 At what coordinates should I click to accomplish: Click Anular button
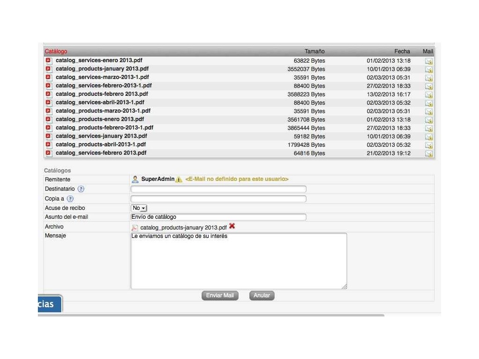tap(262, 295)
